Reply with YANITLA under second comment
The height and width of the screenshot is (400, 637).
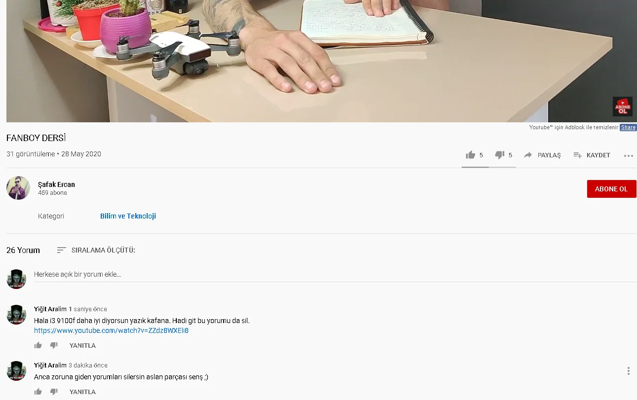coord(82,392)
